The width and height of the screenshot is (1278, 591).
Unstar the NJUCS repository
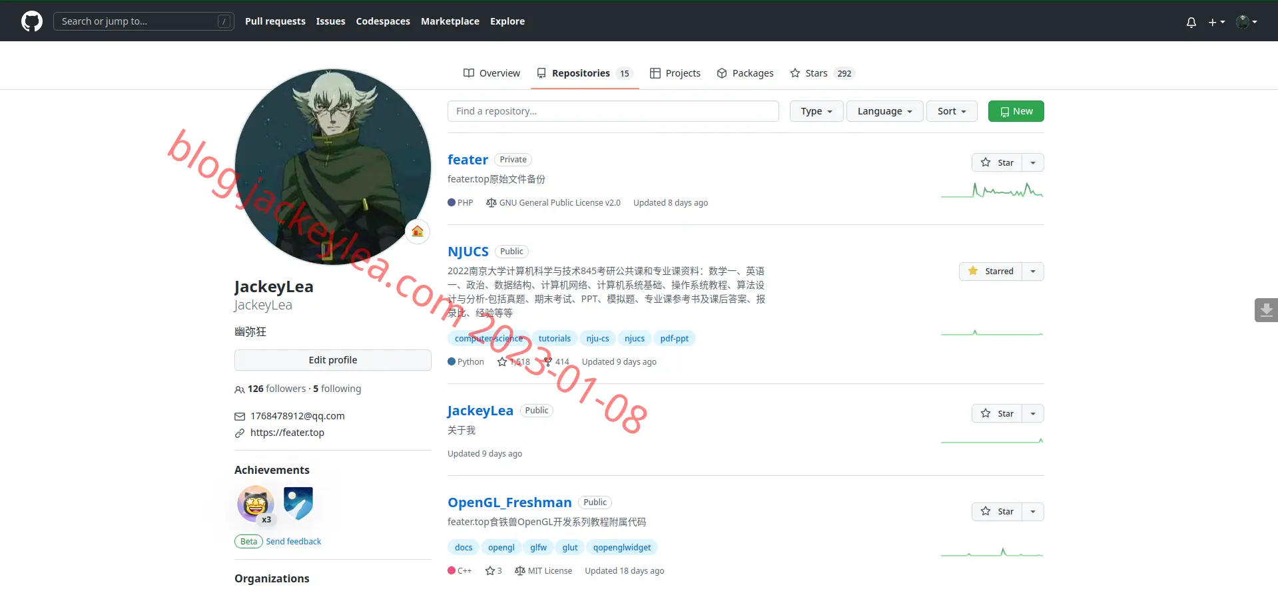(991, 271)
